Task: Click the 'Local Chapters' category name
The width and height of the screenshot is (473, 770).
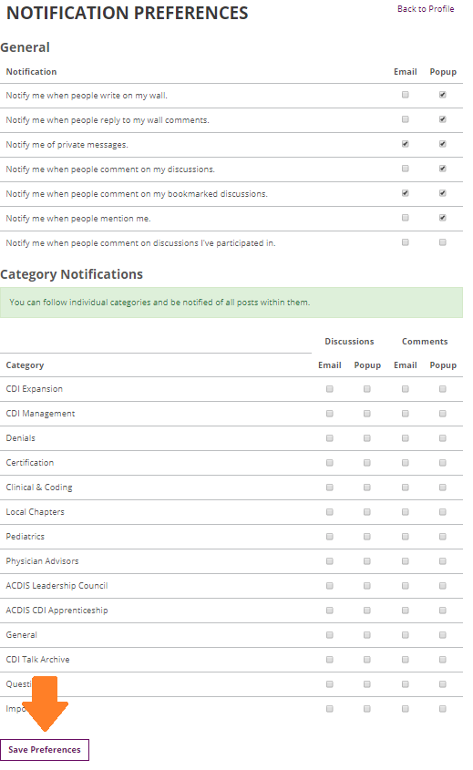Action: pyautogui.click(x=35, y=512)
